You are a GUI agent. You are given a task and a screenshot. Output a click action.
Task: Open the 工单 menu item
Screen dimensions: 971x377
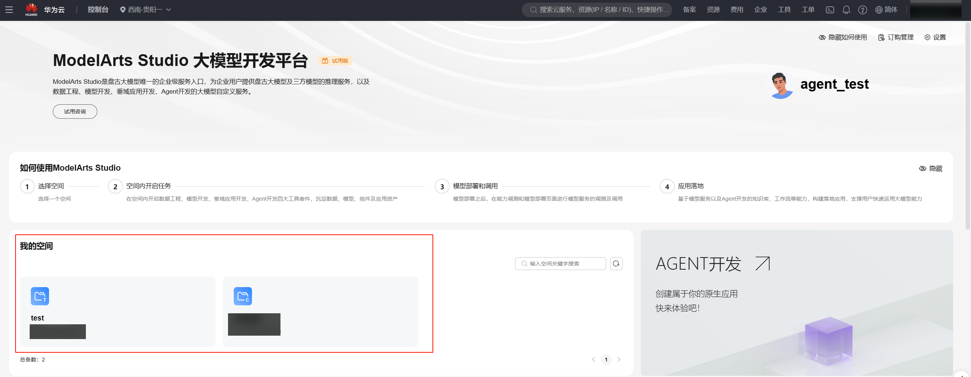808,10
